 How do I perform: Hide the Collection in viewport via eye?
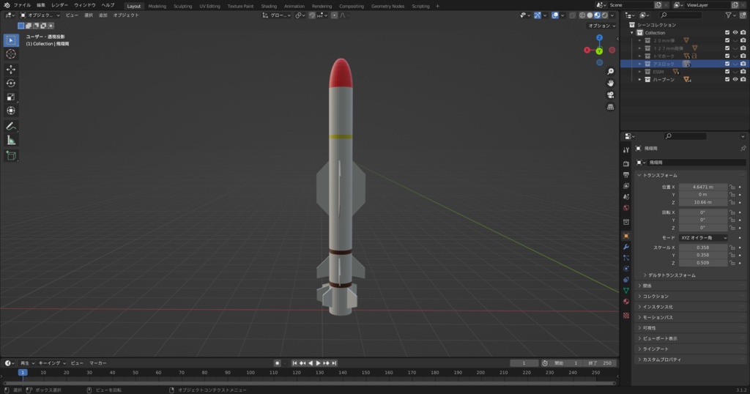735,32
